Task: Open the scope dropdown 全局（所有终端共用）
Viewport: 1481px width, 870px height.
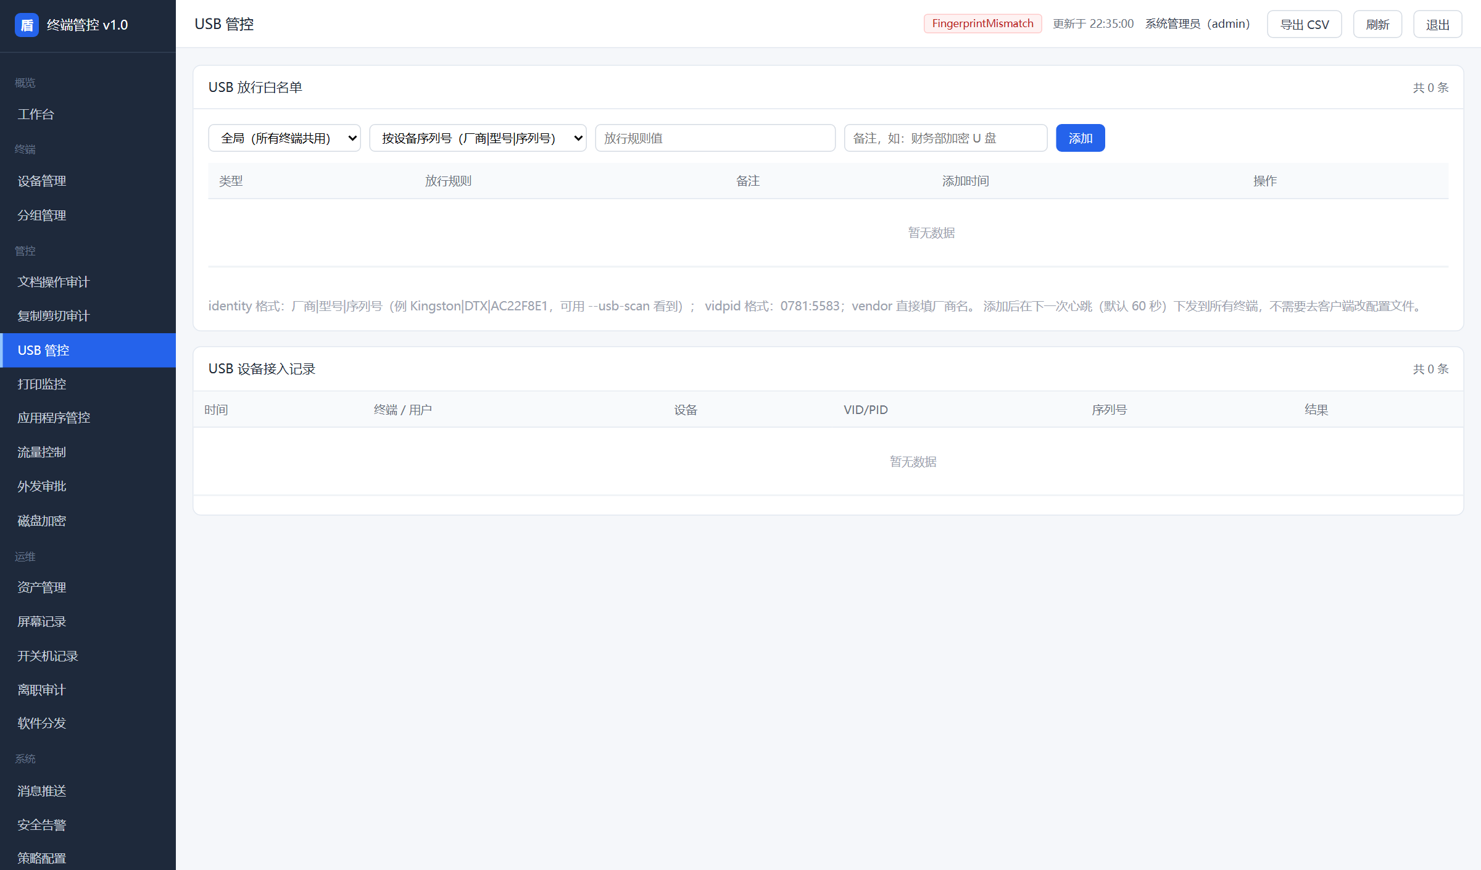Action: [284, 138]
